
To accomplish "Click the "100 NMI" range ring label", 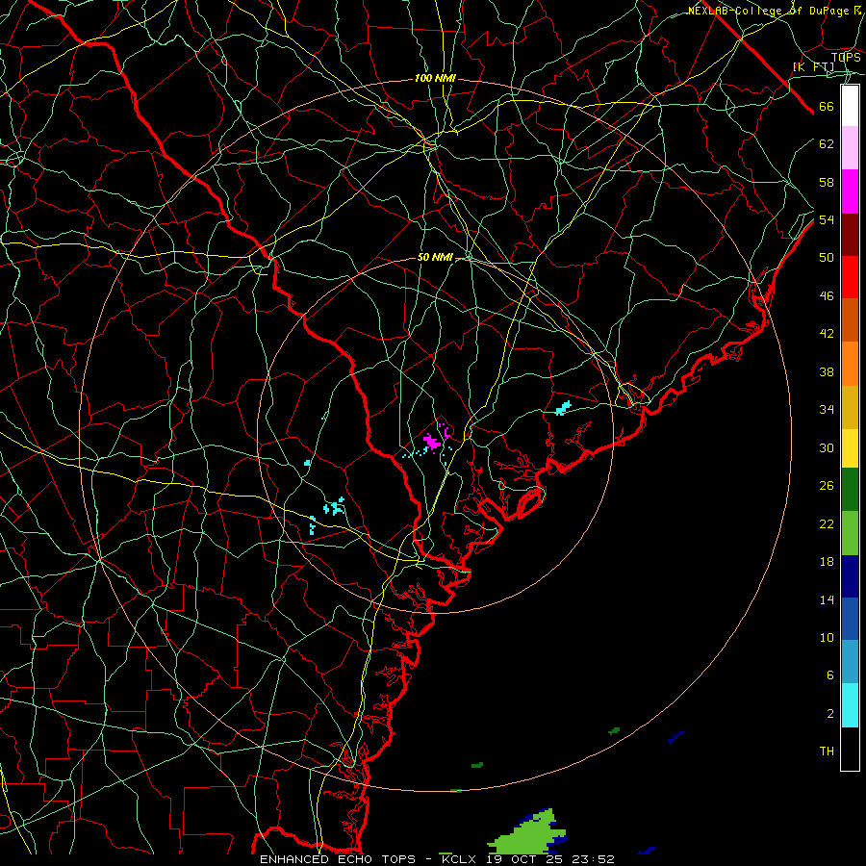I will 435,79.
